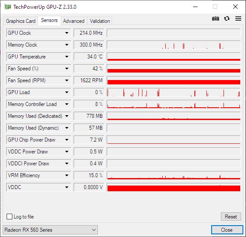
Task: Click the Memory Controller Load history graph
Action: [x=174, y=104]
